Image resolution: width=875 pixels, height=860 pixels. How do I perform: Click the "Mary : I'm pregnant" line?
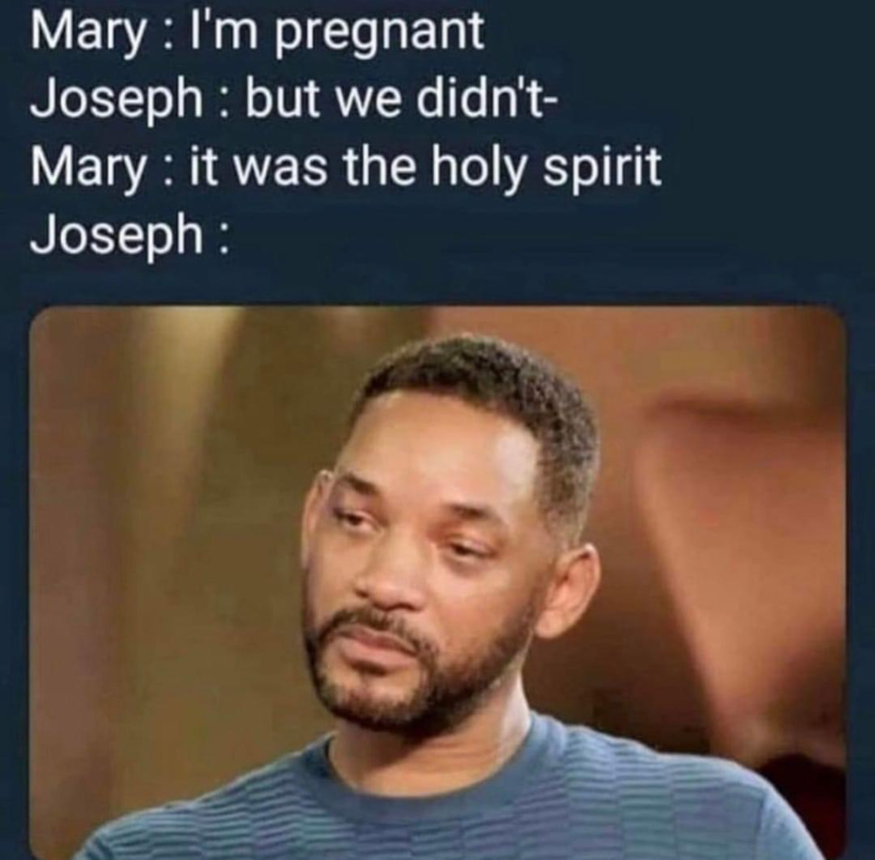(x=257, y=32)
